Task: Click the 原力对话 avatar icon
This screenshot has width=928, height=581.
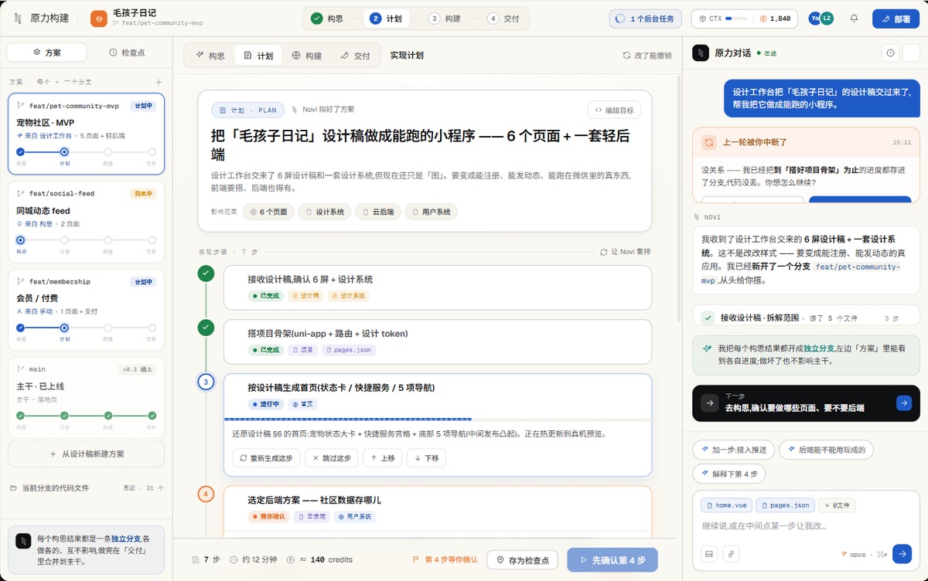Action: tap(701, 53)
